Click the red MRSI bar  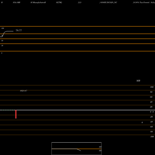click(x=16, y=114)
